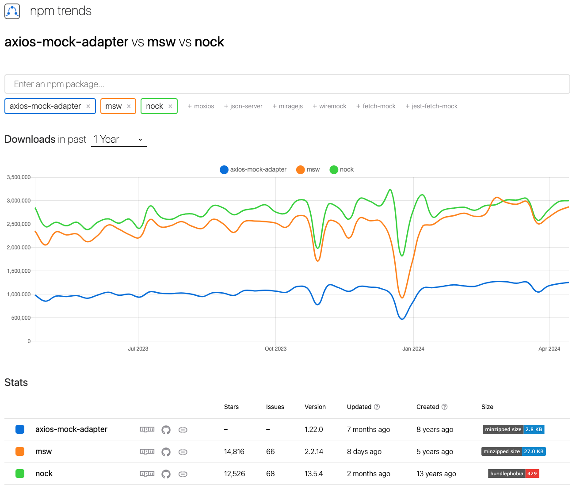Open the 1 Year time range dropdown

(x=118, y=140)
